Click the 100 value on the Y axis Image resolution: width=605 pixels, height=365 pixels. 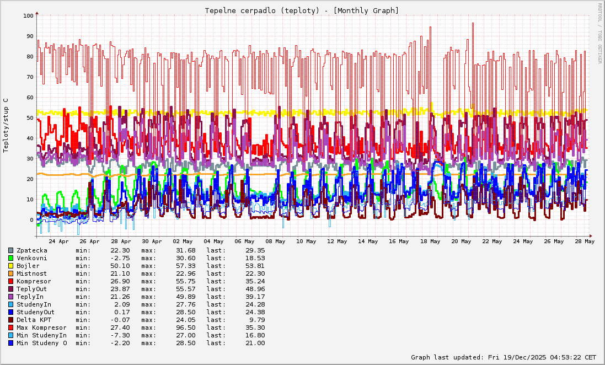[28, 15]
